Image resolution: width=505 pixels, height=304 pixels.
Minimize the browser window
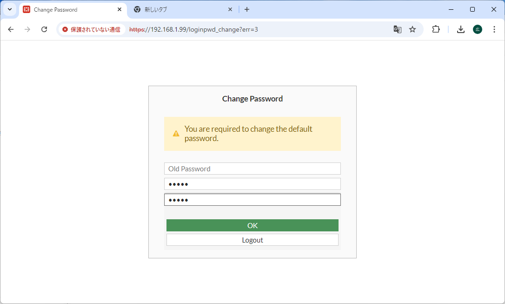[x=451, y=9]
